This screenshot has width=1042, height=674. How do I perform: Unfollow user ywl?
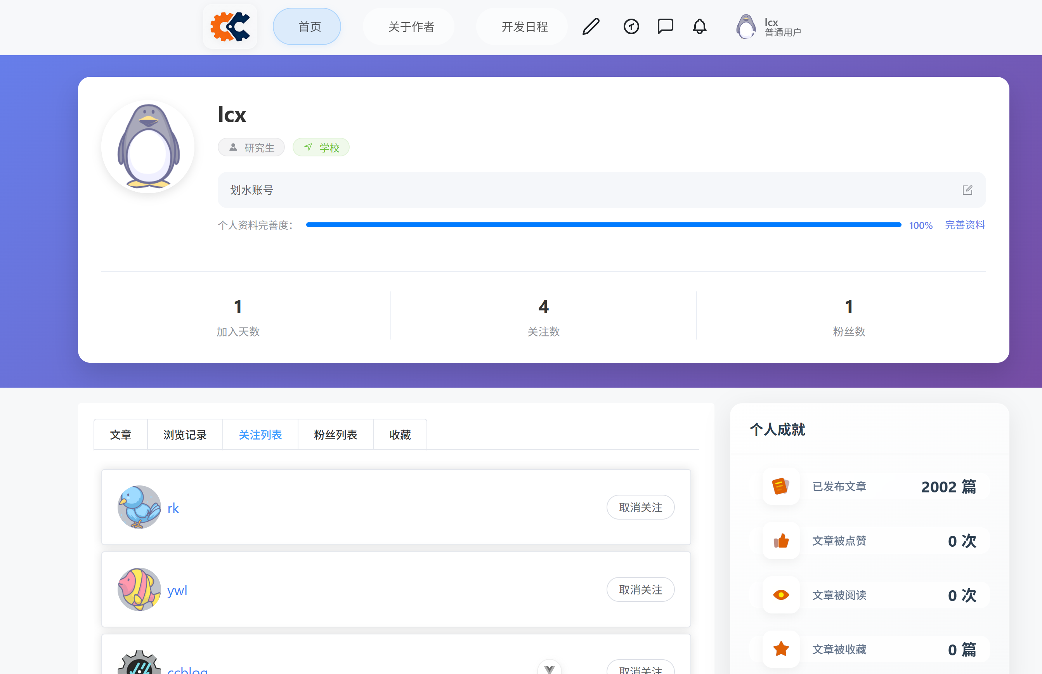point(640,589)
